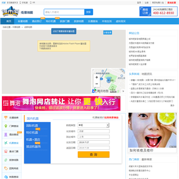
Task: Click the small blue button atop the map
Action: [x=107, y=33]
